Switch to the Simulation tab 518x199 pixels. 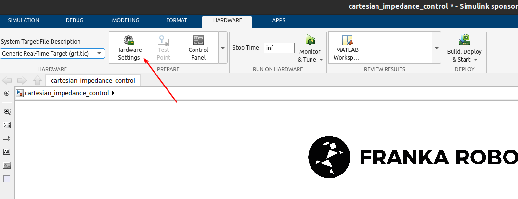[24, 20]
